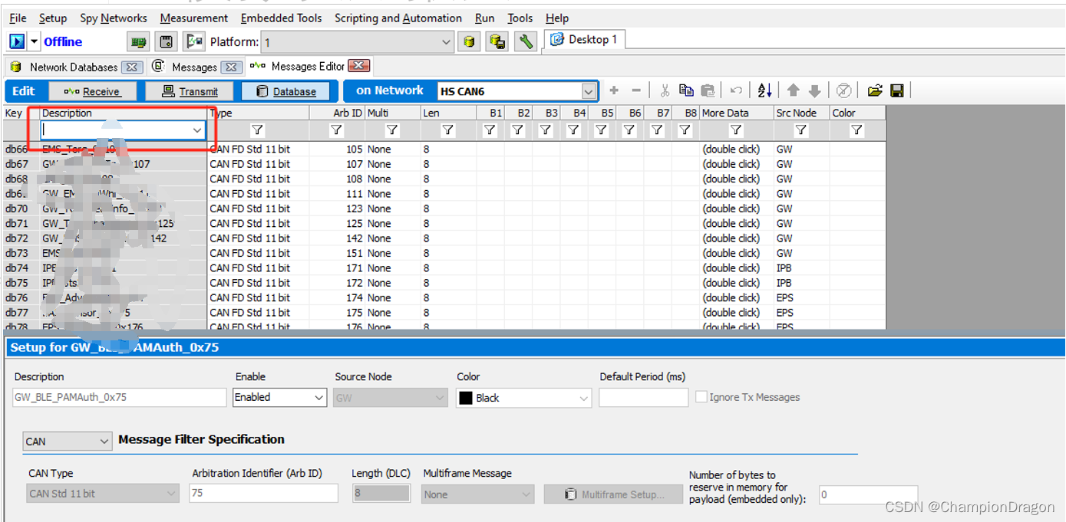The width and height of the screenshot is (1066, 522).
Task: Click the Multiframe Setup button
Action: (x=614, y=494)
